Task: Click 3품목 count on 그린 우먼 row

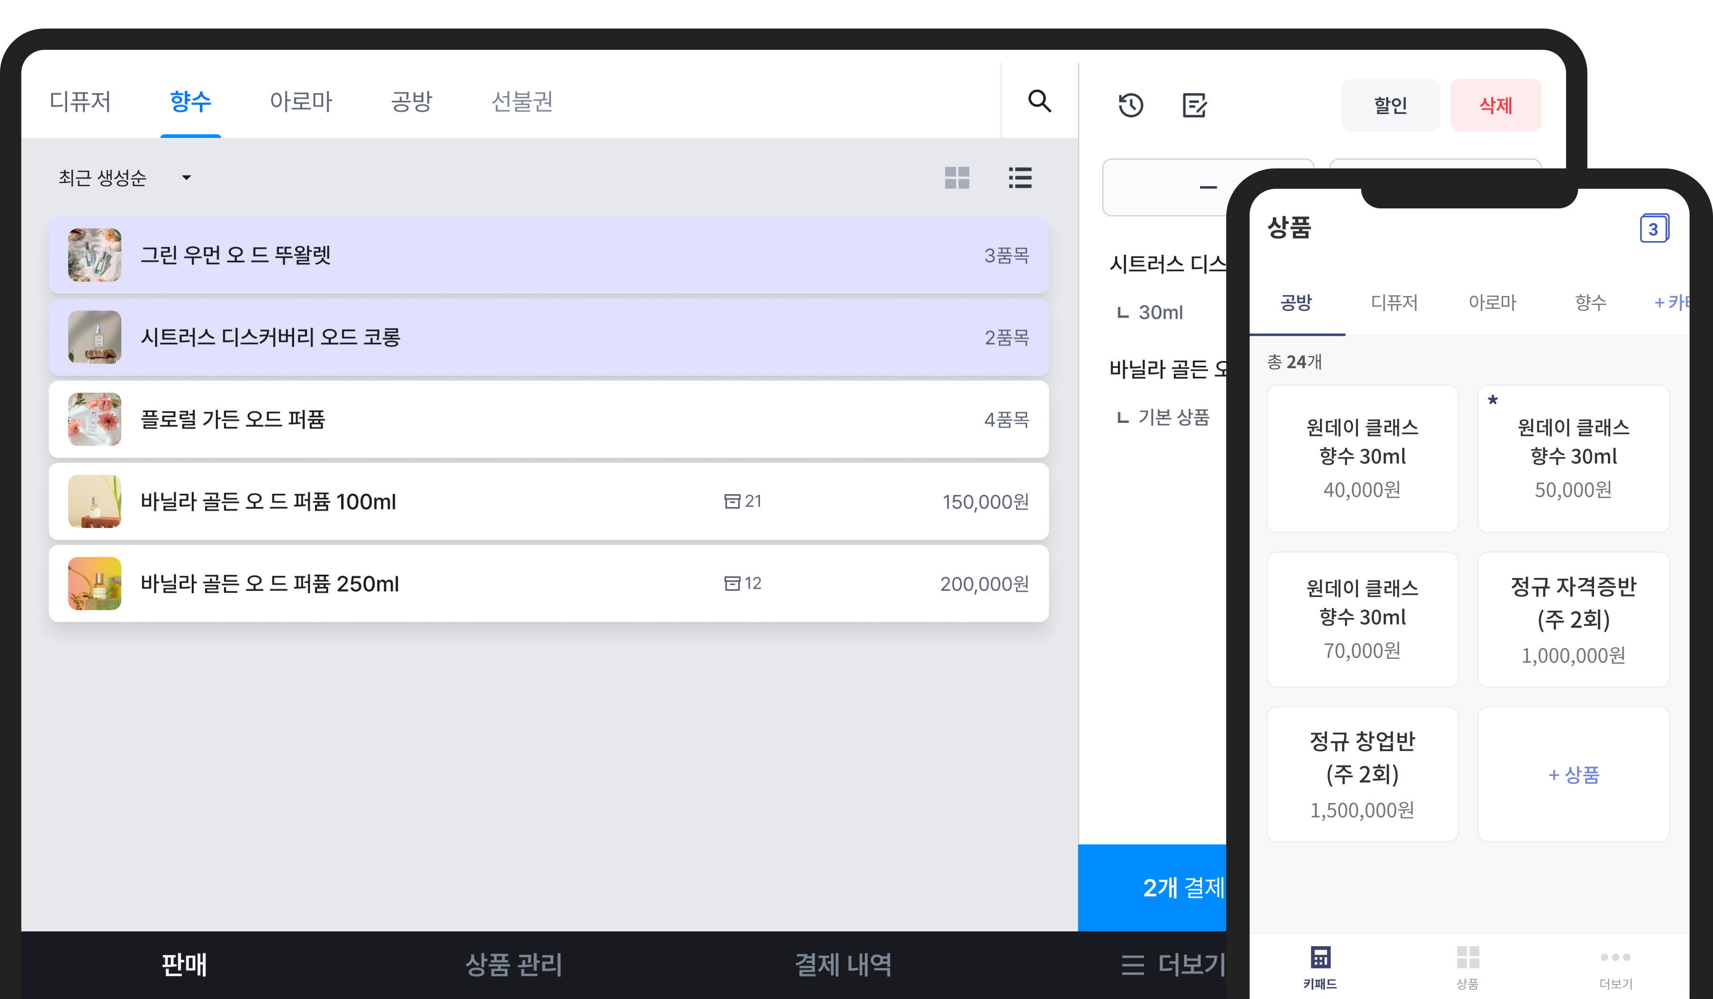Action: [1007, 255]
